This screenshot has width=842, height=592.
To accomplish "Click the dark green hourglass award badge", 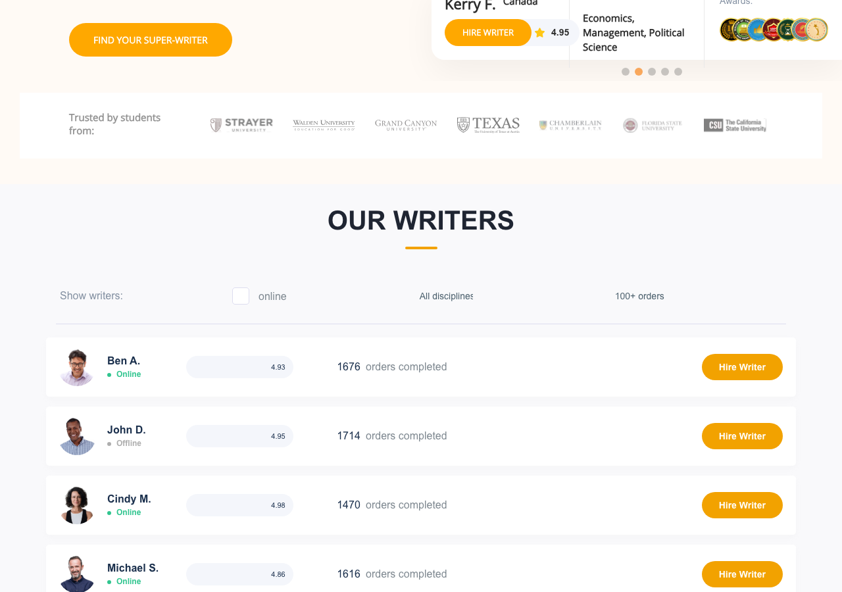I will point(788,30).
